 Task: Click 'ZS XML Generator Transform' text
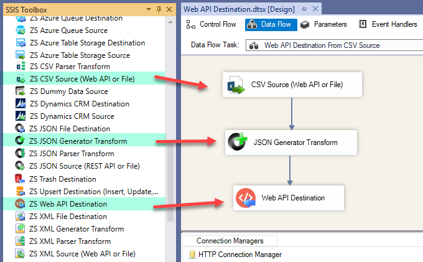coord(77,228)
